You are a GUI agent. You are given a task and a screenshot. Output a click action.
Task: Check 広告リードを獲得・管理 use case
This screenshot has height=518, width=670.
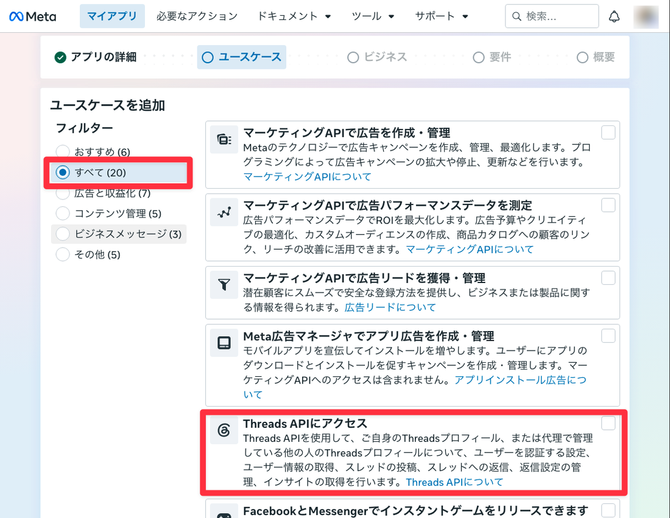click(608, 278)
